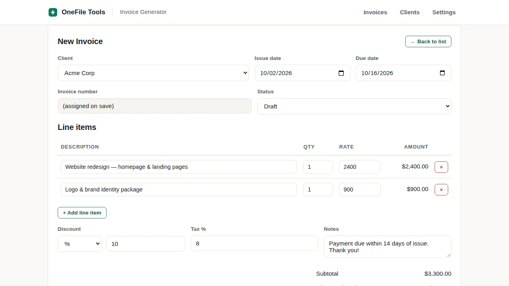Click the $2,400.00 amount value

(x=415, y=167)
